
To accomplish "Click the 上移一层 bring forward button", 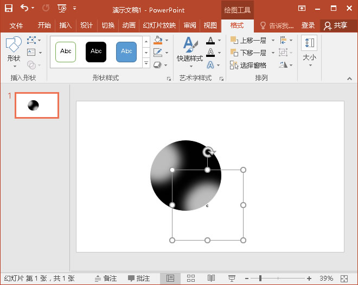I will coord(248,41).
